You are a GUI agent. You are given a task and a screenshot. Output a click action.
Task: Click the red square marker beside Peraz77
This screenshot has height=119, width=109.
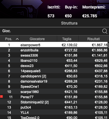click(1, 96)
